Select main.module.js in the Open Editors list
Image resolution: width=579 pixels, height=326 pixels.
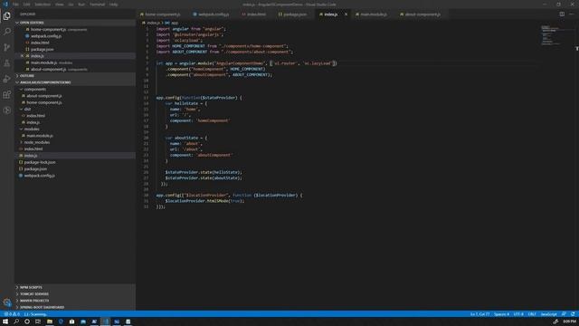(43, 62)
